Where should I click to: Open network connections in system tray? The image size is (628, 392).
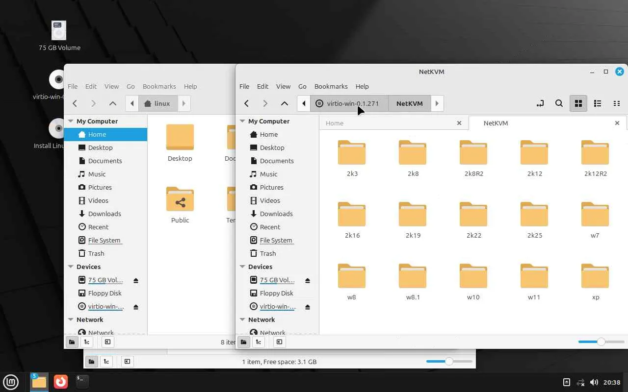pos(580,382)
